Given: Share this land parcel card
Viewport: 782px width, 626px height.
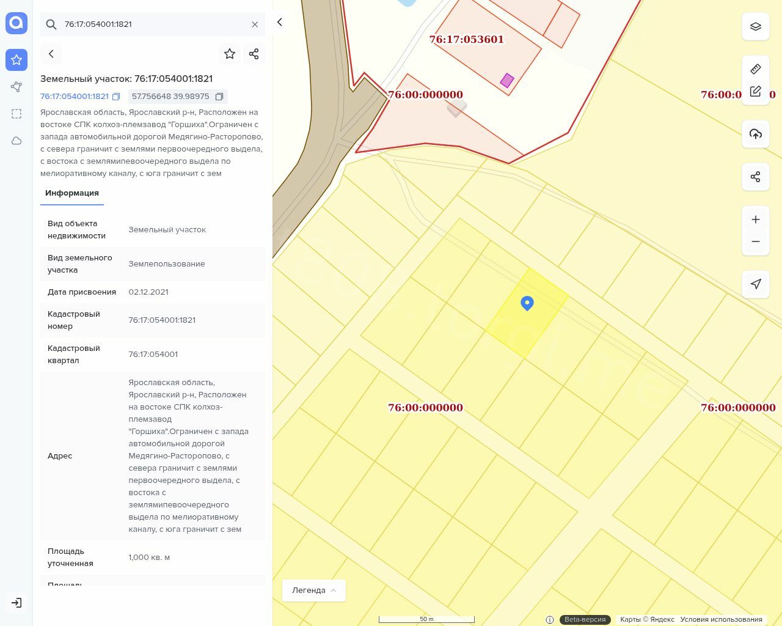Looking at the screenshot, I should (254, 54).
